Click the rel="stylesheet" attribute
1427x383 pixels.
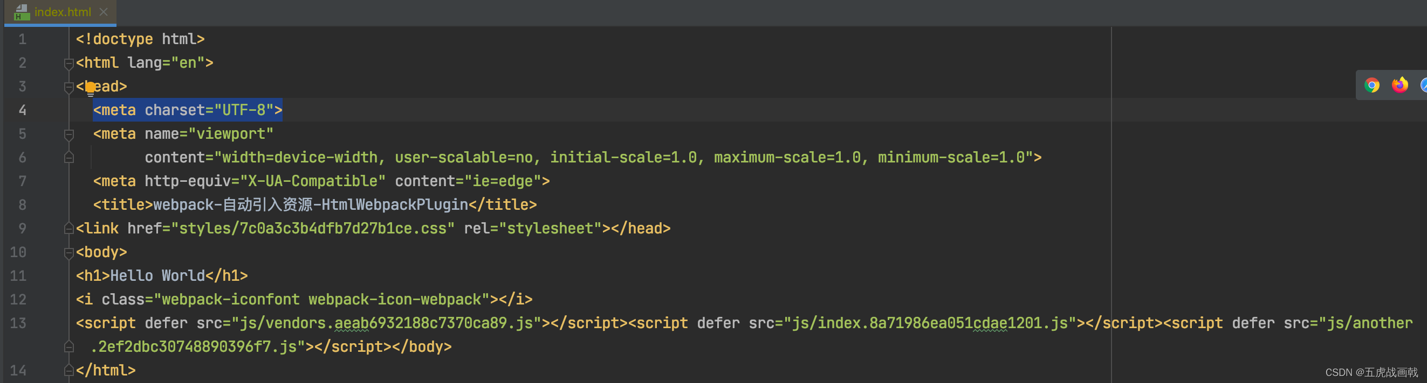pos(533,229)
